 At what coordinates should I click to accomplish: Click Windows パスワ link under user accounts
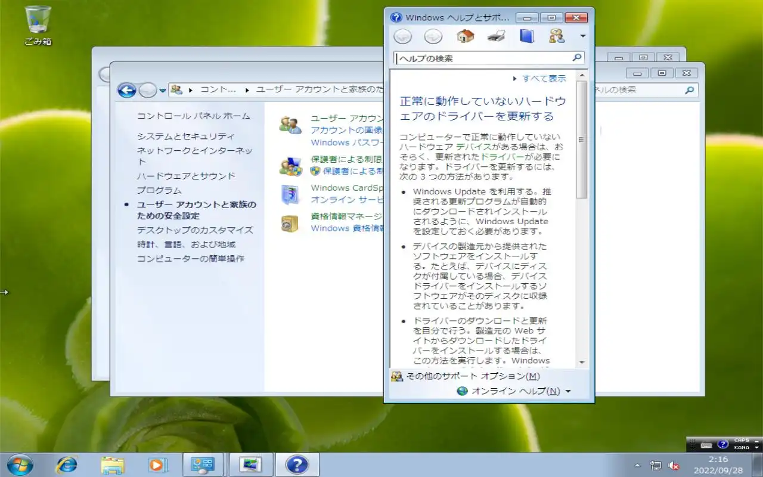coord(347,143)
